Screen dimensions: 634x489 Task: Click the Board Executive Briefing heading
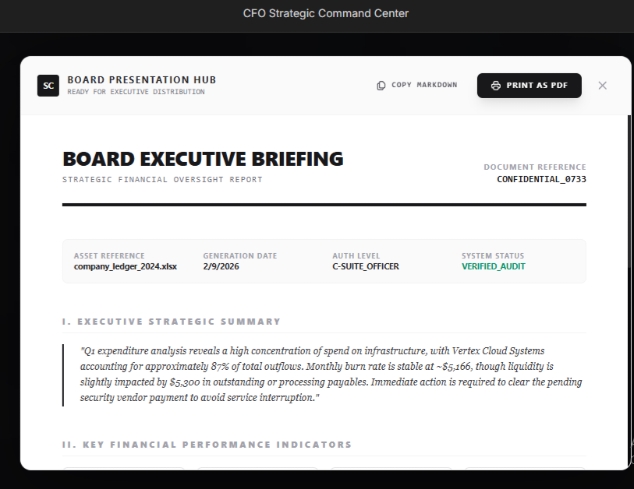click(203, 159)
